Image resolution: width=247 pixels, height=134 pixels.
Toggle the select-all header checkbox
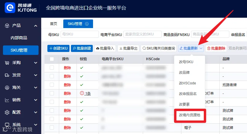point(52,59)
